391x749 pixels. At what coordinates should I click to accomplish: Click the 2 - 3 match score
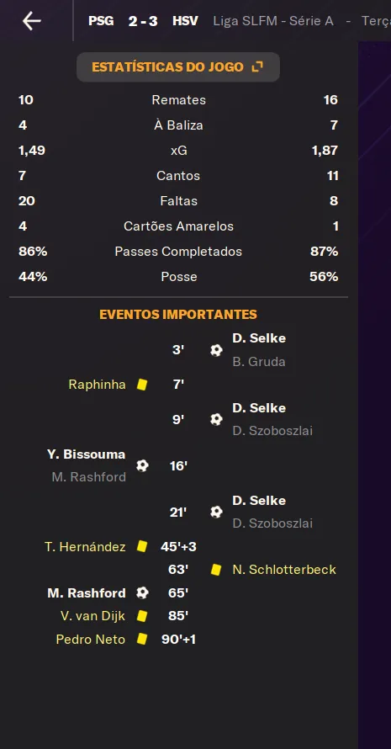(143, 21)
